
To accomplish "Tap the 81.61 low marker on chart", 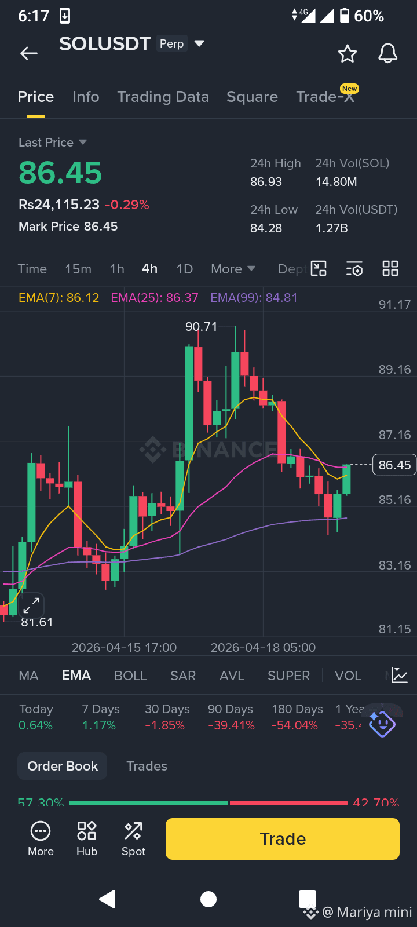I will (37, 622).
